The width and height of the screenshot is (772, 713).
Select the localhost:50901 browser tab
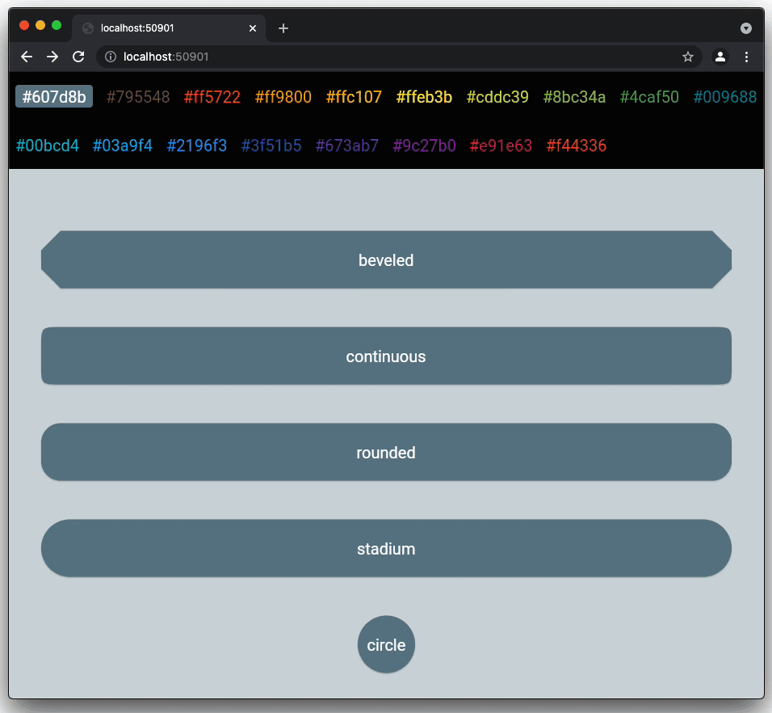169,28
